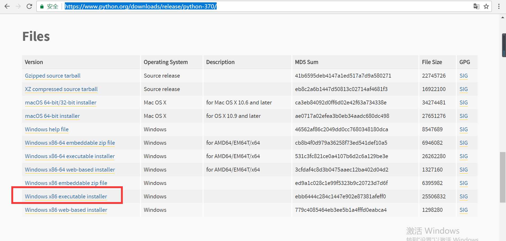506x241 pixels.
Task: Download the Gzipped source tarball
Action: (53, 76)
